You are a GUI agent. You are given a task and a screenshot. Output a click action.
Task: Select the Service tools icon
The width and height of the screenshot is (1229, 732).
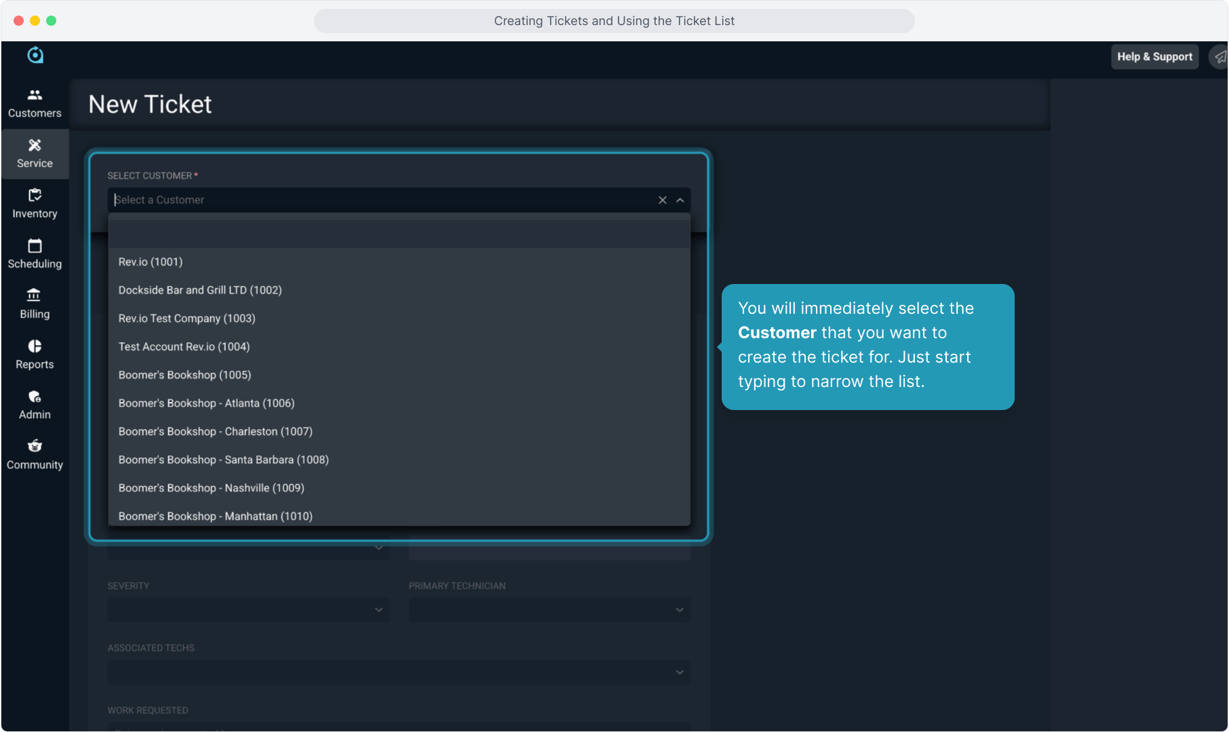tap(35, 146)
